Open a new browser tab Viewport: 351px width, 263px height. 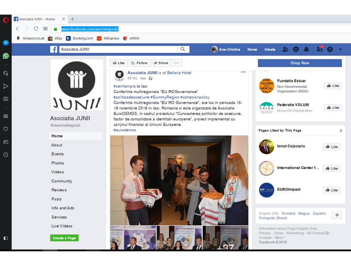72,19
